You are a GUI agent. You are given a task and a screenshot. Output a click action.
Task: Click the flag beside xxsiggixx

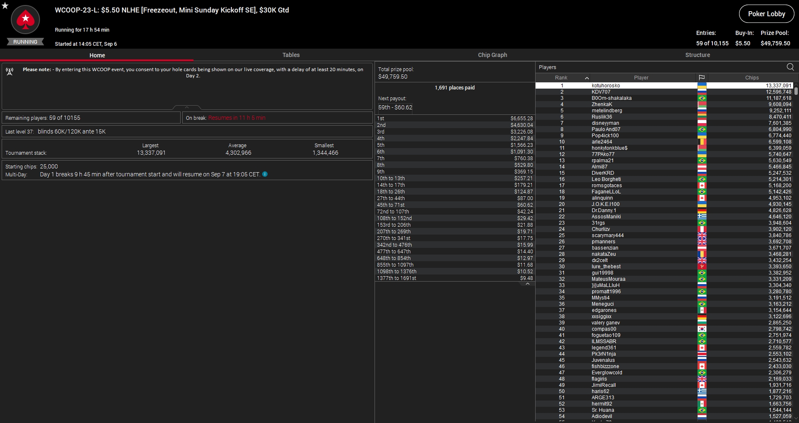pyautogui.click(x=702, y=317)
